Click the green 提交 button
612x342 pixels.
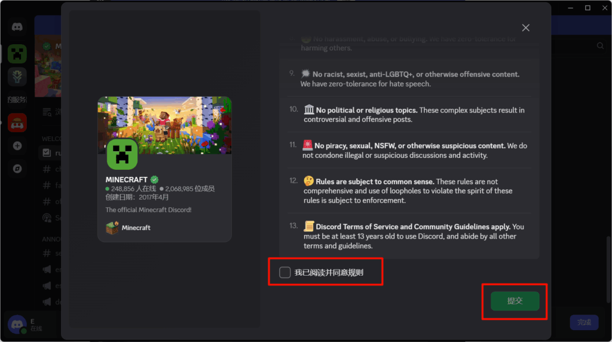515,301
